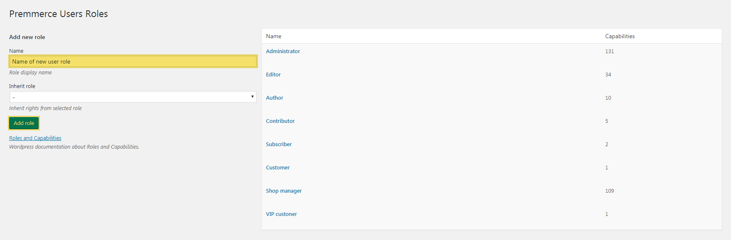This screenshot has width=731, height=240.
Task: Open the Customer role
Action: [x=278, y=168]
